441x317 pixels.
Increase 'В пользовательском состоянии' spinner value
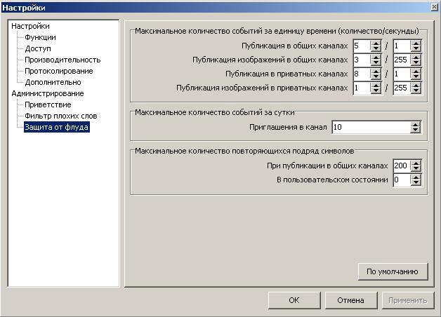[416, 177]
